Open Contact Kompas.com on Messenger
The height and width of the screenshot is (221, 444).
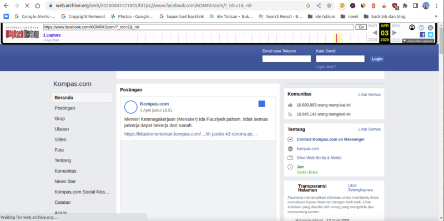click(330, 139)
